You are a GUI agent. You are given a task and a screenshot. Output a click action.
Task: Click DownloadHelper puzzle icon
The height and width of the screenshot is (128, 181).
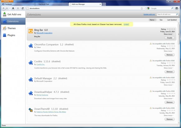tap(31, 93)
